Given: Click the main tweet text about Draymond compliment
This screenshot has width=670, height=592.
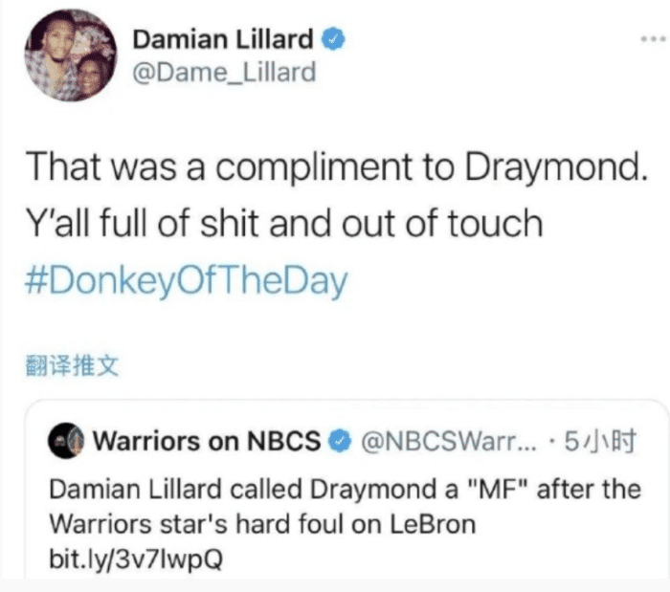Looking at the screenshot, I should pyautogui.click(x=337, y=195).
